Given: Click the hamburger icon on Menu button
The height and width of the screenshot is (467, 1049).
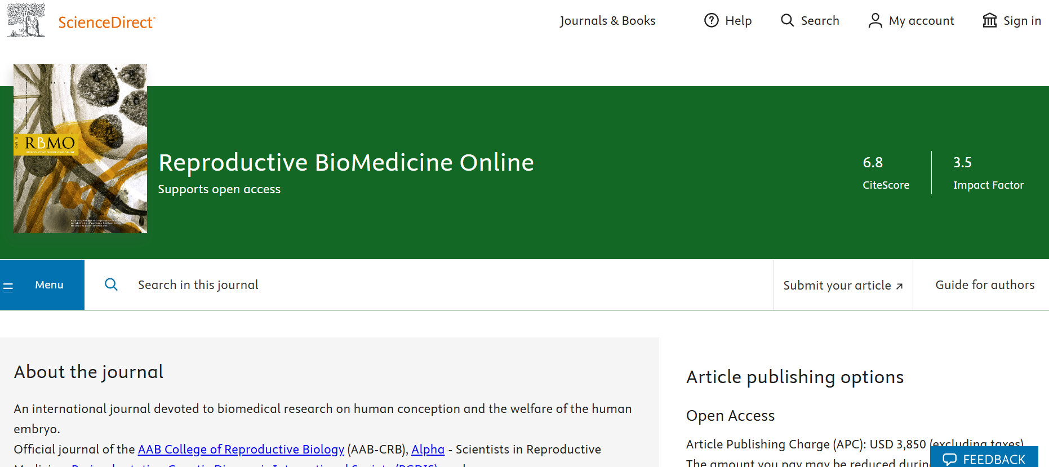Looking at the screenshot, I should tap(8, 287).
